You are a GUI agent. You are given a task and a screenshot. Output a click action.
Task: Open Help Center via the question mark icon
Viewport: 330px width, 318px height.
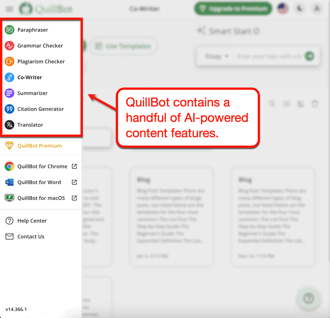click(9, 221)
